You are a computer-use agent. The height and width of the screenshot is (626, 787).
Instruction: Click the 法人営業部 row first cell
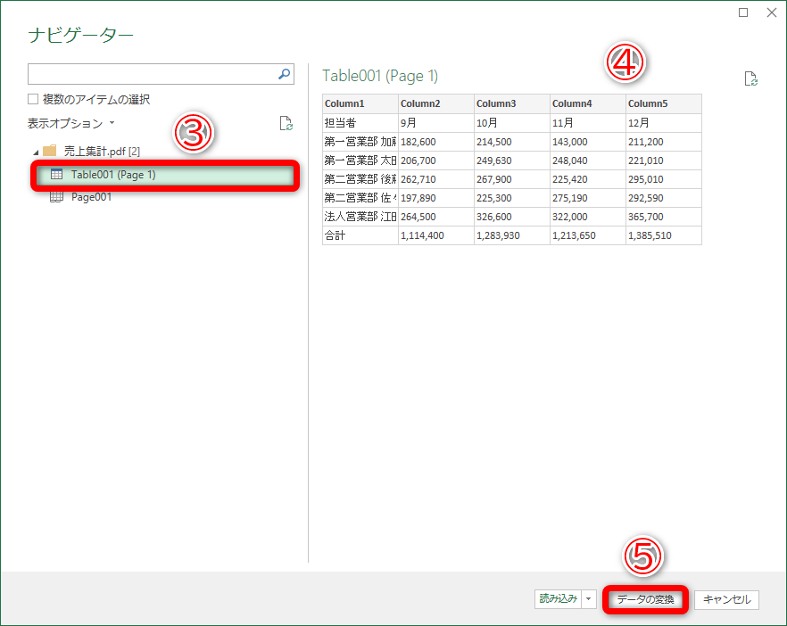tap(360, 217)
